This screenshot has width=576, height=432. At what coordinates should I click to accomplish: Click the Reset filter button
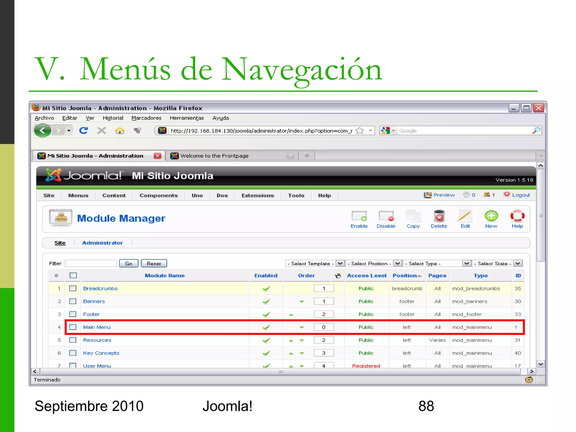pos(154,264)
